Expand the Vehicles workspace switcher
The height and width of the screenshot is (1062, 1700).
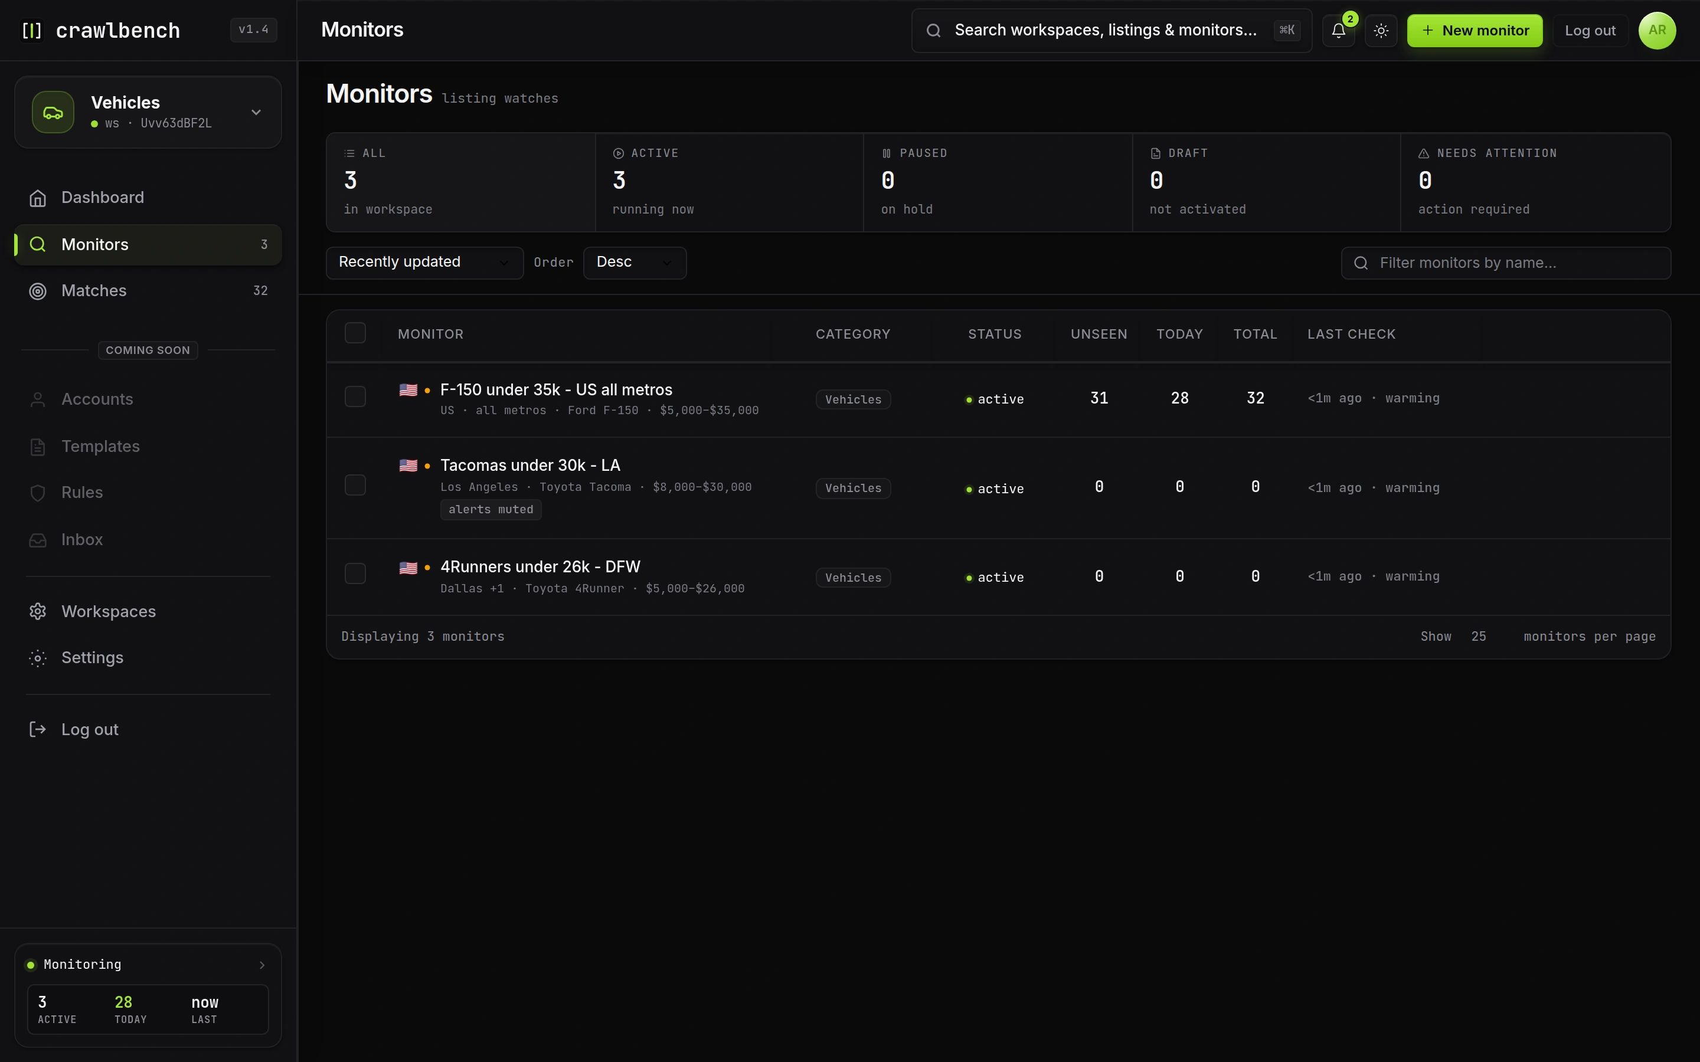[x=148, y=112]
